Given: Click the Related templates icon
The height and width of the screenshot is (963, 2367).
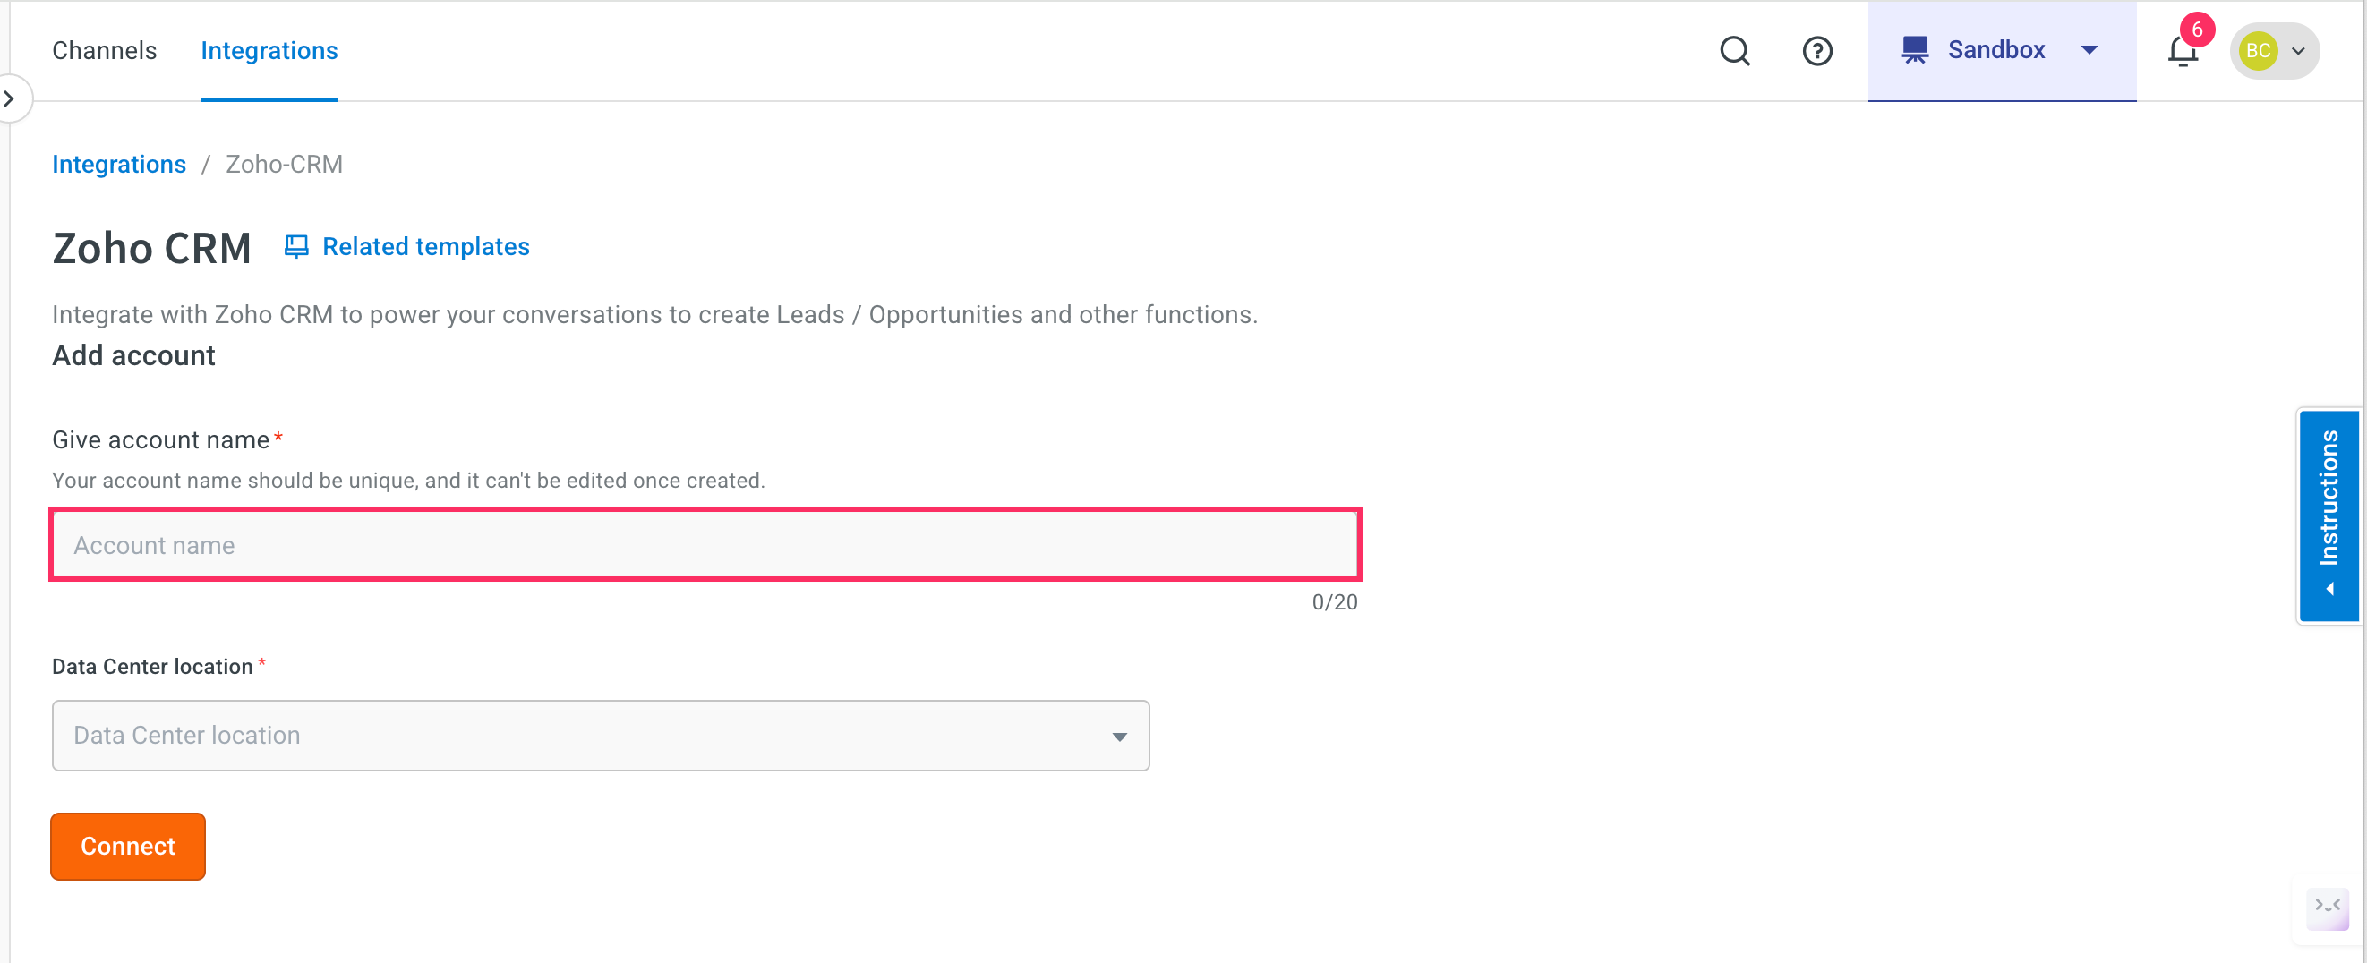Looking at the screenshot, I should [295, 246].
